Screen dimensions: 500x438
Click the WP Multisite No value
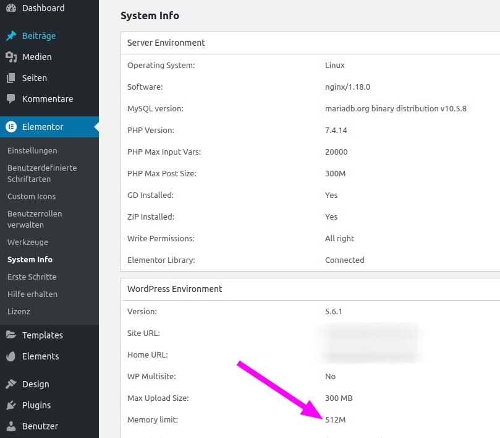coord(331,376)
